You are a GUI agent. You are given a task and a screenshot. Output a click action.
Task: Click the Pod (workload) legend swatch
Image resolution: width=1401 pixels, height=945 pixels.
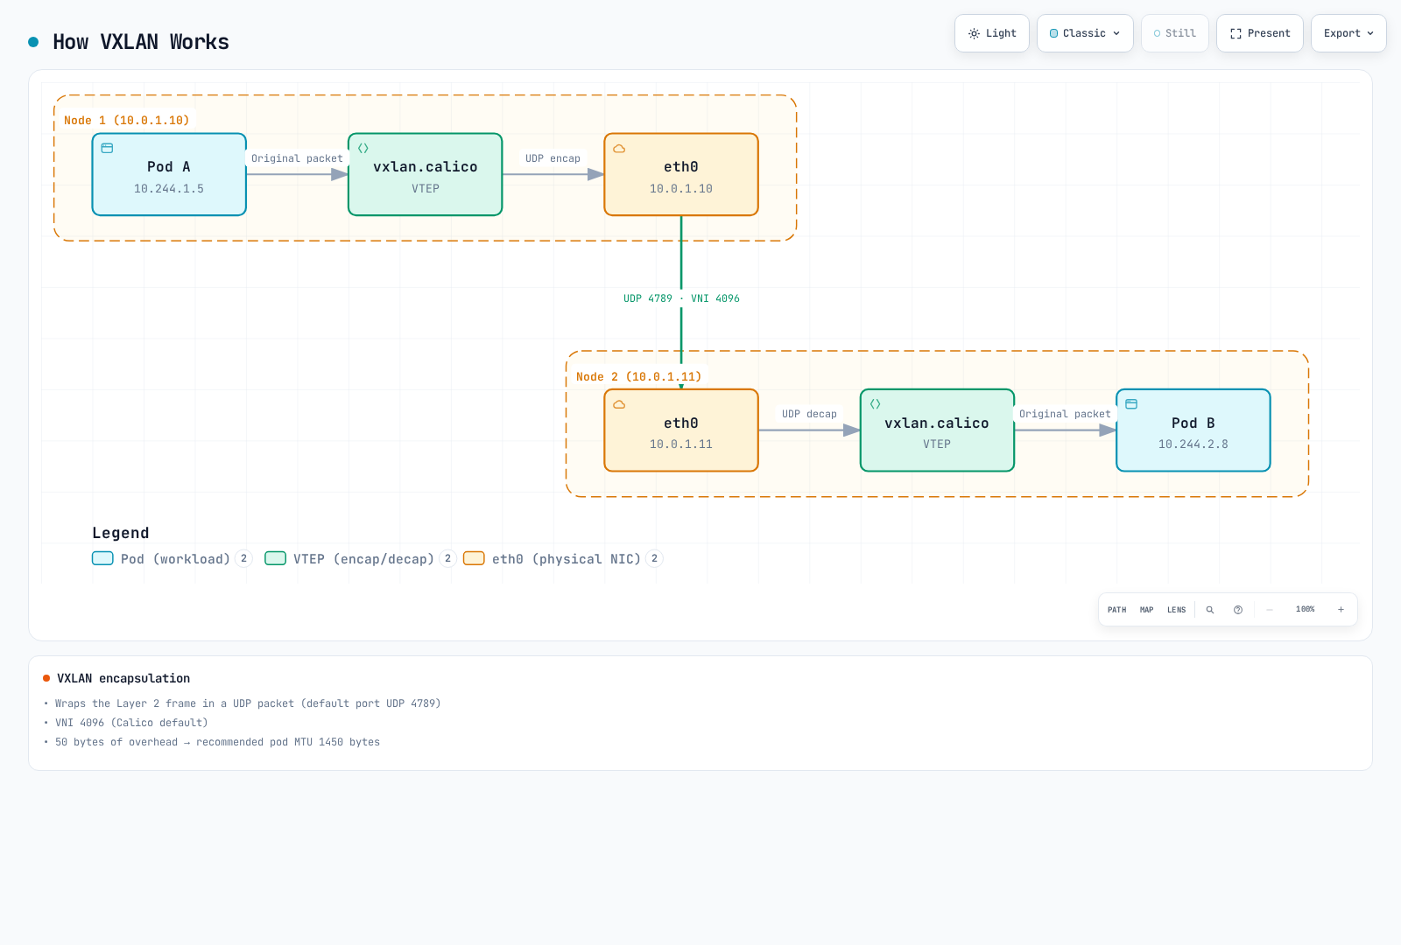pyautogui.click(x=102, y=558)
